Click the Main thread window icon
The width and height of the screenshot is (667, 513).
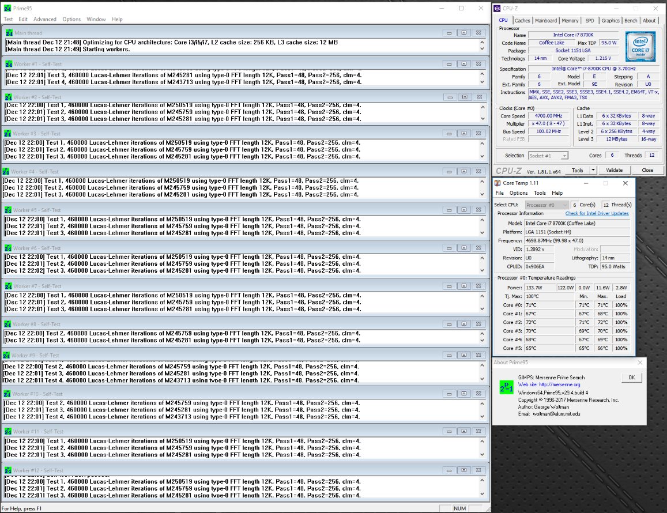[x=9, y=33]
